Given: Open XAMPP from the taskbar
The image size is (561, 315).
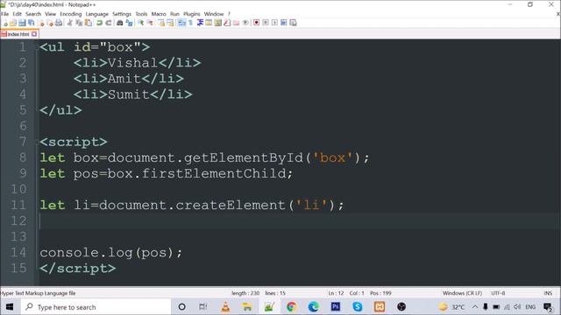Looking at the screenshot, I should 380,307.
